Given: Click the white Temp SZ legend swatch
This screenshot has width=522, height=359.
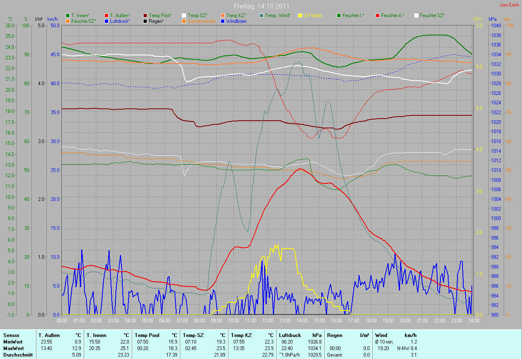Looking at the screenshot, I should click(184, 15).
